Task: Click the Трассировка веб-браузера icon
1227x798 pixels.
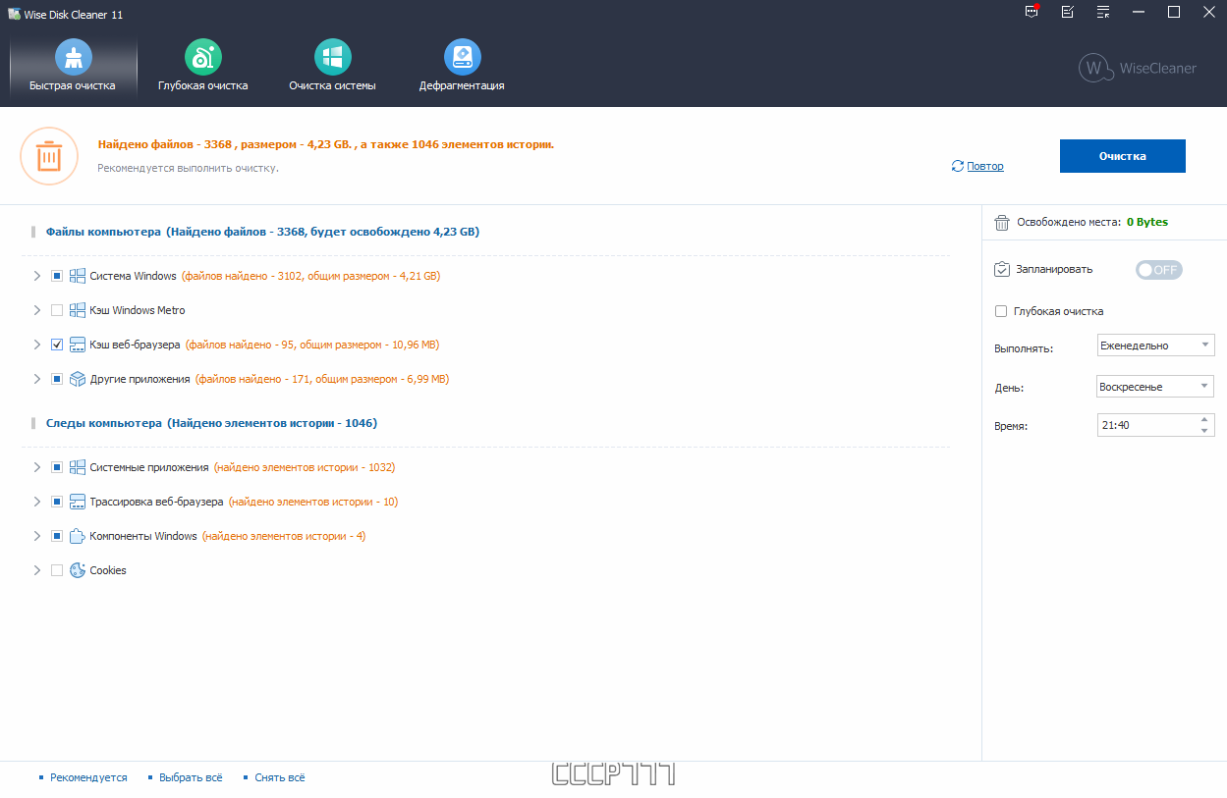Action: coord(78,502)
